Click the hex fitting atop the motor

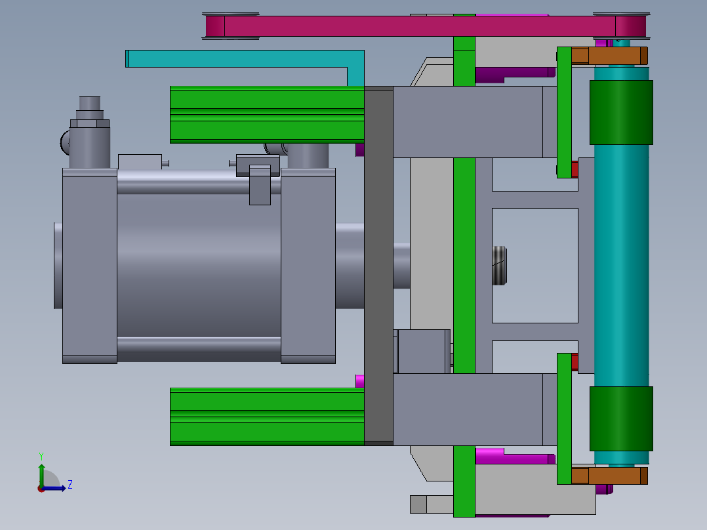[90, 123]
